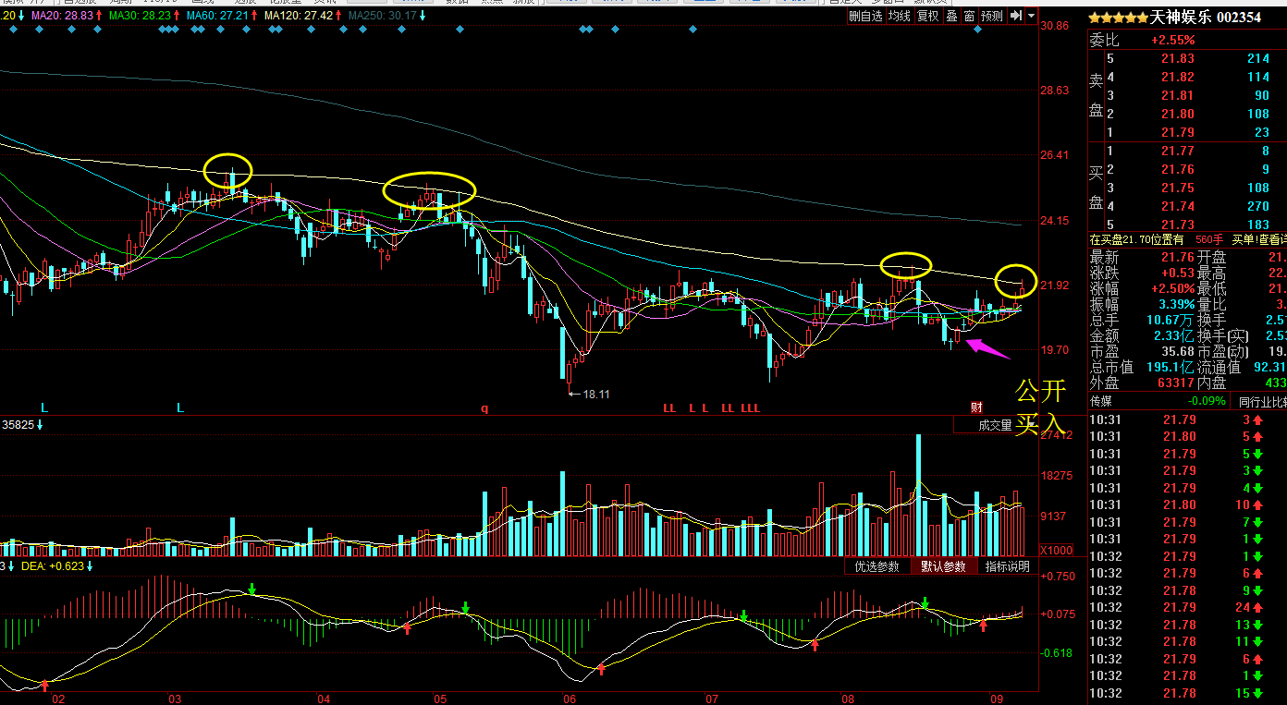Screen dimensions: 1287x705
Task: Click the q marker below the chart
Action: click(484, 407)
